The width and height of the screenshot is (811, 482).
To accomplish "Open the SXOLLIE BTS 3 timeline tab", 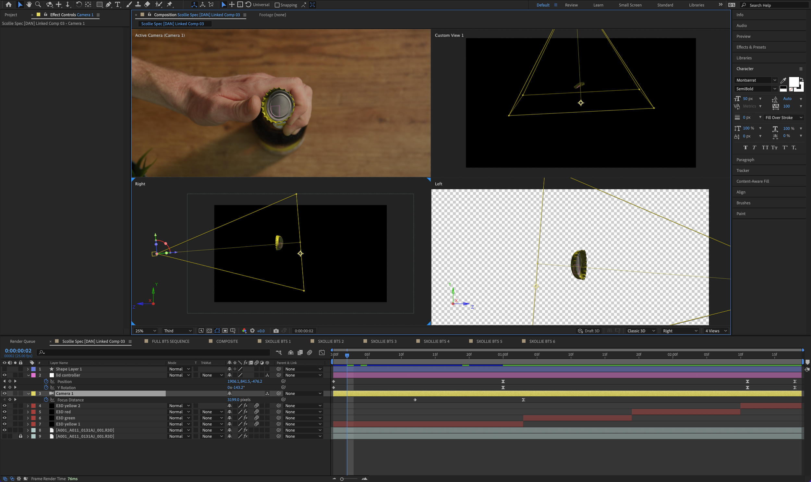I will [x=383, y=341].
